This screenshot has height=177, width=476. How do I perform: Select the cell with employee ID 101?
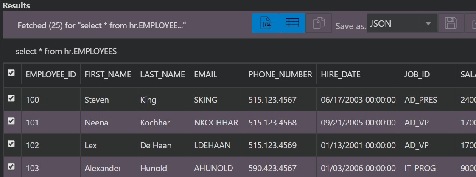50,123
